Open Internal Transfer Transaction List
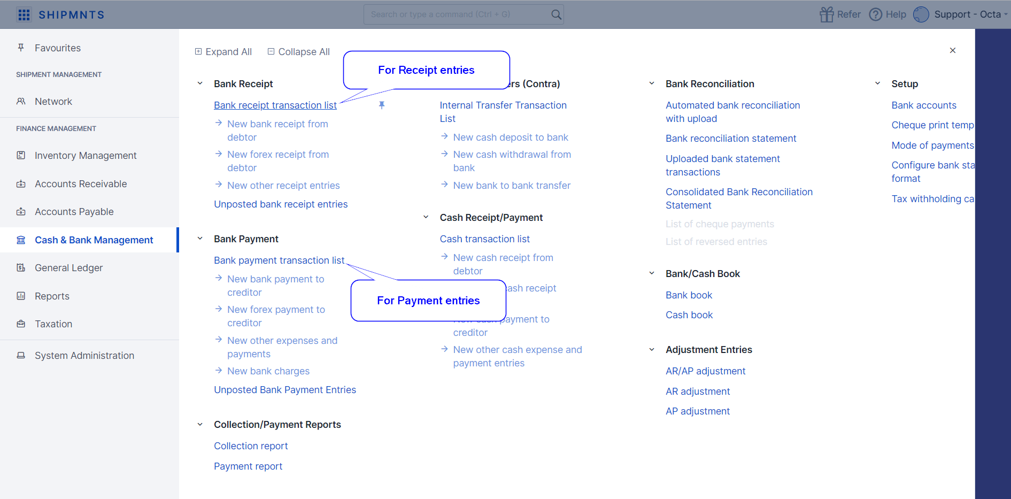The image size is (1011, 499). tap(503, 112)
